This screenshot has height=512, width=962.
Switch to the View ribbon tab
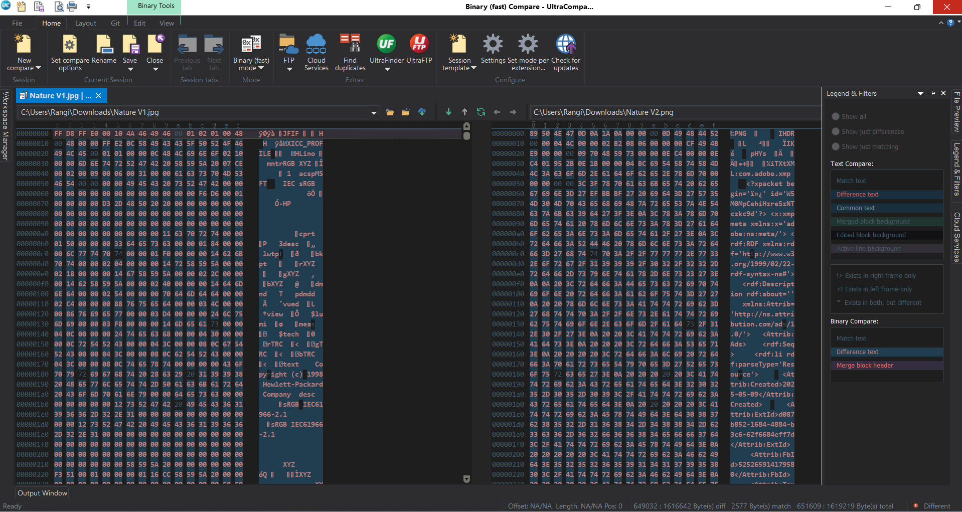[167, 23]
